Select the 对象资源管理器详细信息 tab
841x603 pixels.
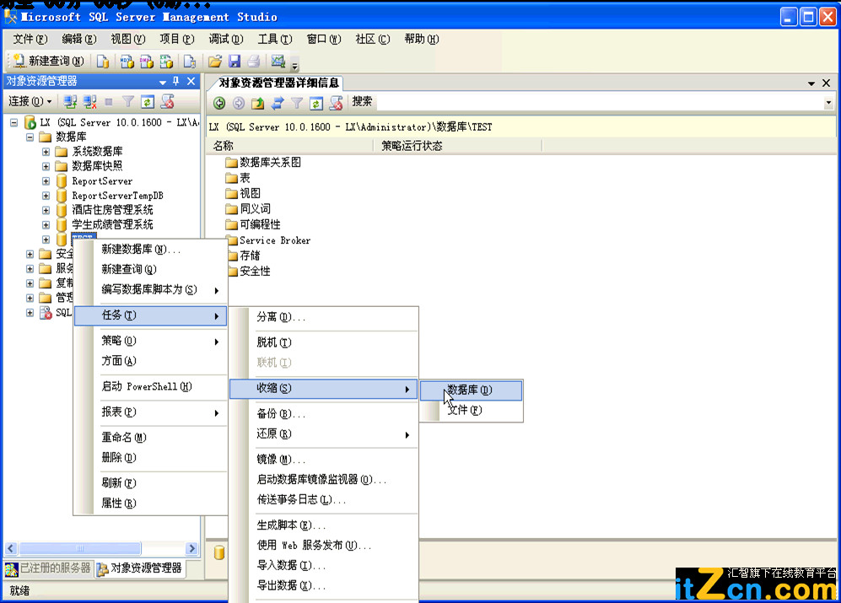(278, 83)
